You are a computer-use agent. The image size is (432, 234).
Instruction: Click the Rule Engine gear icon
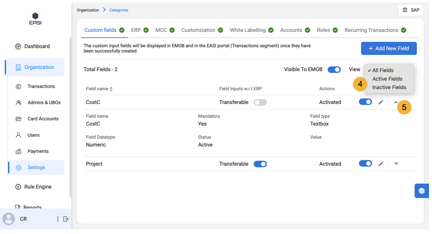point(18,187)
